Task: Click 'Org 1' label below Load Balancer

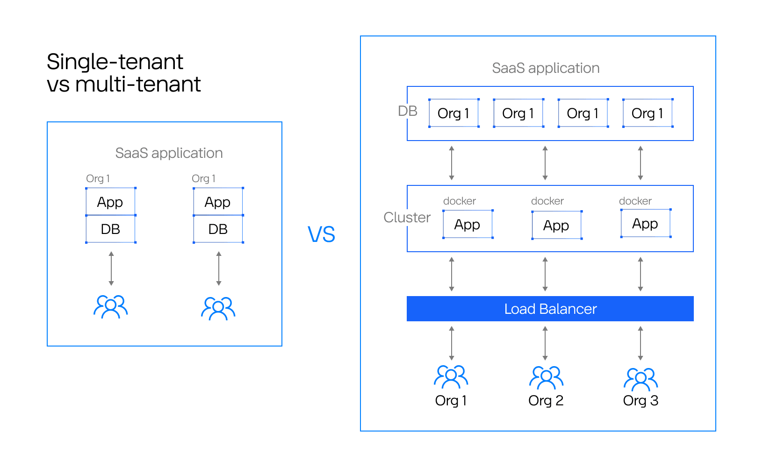Action: coord(451,401)
